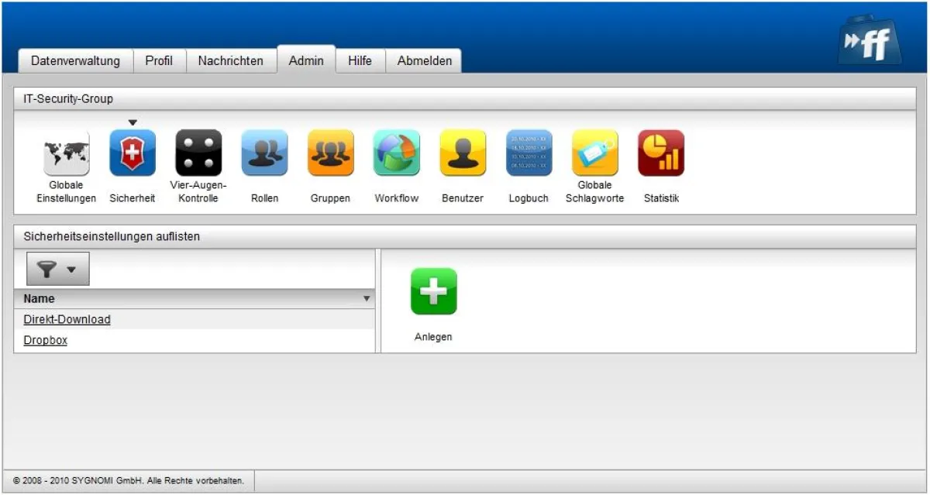
Task: Open Vier-Augen-Kontrolle icon
Action: (198, 153)
